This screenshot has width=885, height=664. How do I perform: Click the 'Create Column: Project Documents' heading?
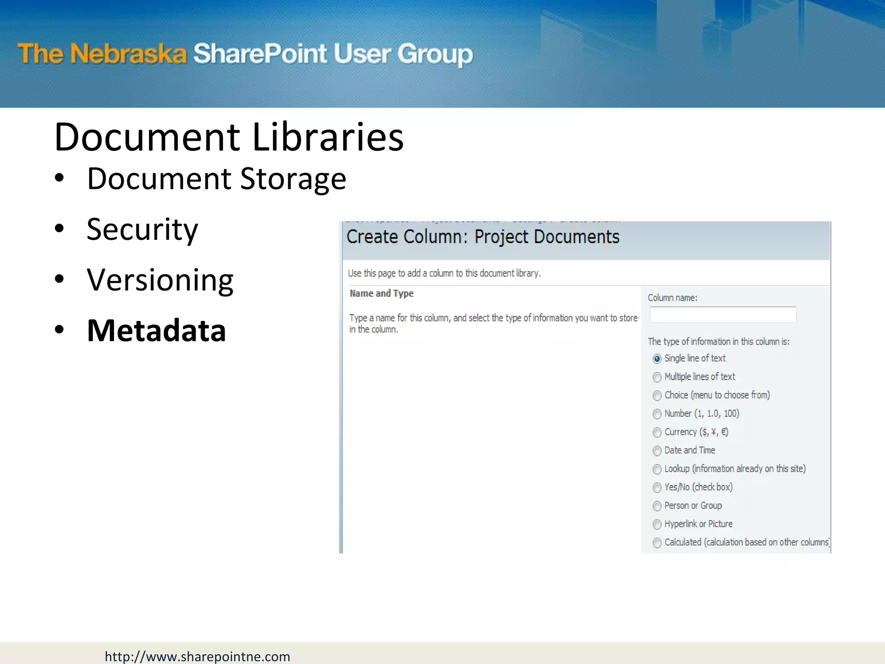[x=483, y=237]
